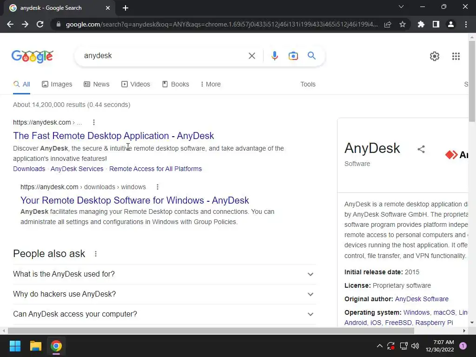Click the horizontal scrollbar thumb
Image resolution: width=476 pixels, height=357 pixels.
tap(211, 331)
